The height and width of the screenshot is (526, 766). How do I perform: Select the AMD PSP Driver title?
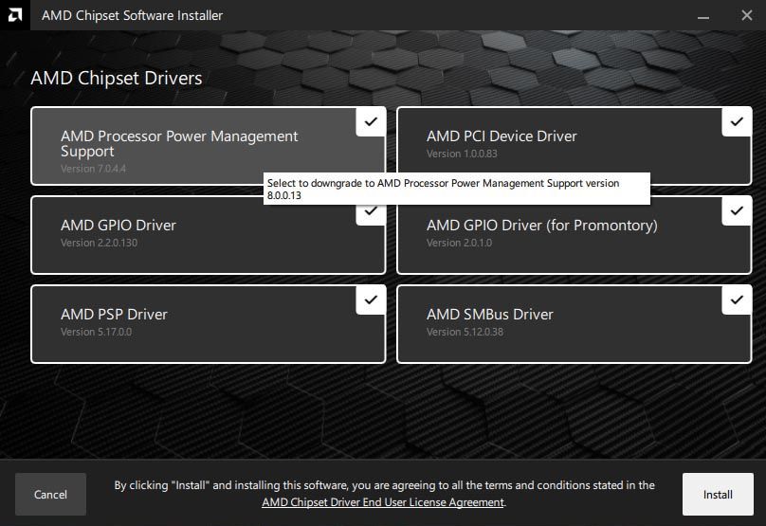(x=114, y=315)
